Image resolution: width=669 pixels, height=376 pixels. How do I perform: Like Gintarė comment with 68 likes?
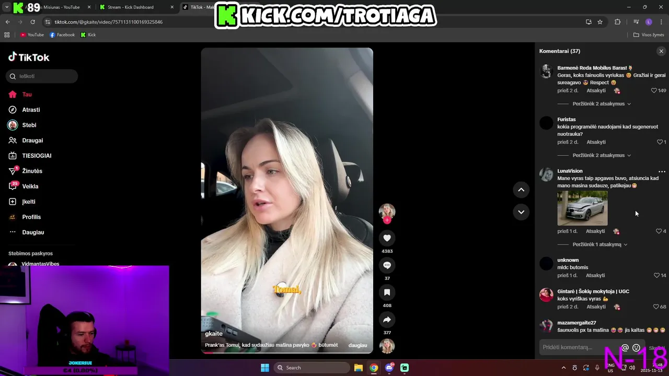[656, 307]
